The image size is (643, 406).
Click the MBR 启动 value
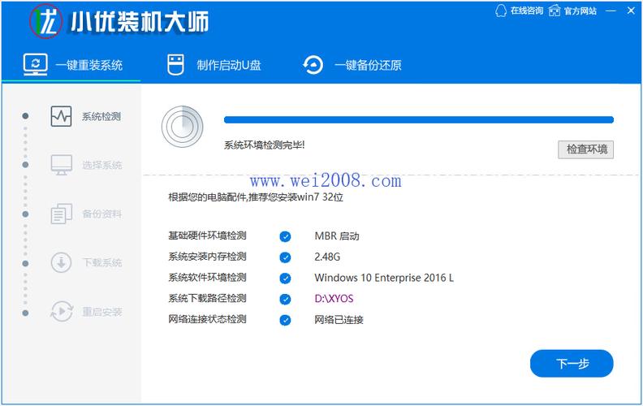tap(337, 236)
